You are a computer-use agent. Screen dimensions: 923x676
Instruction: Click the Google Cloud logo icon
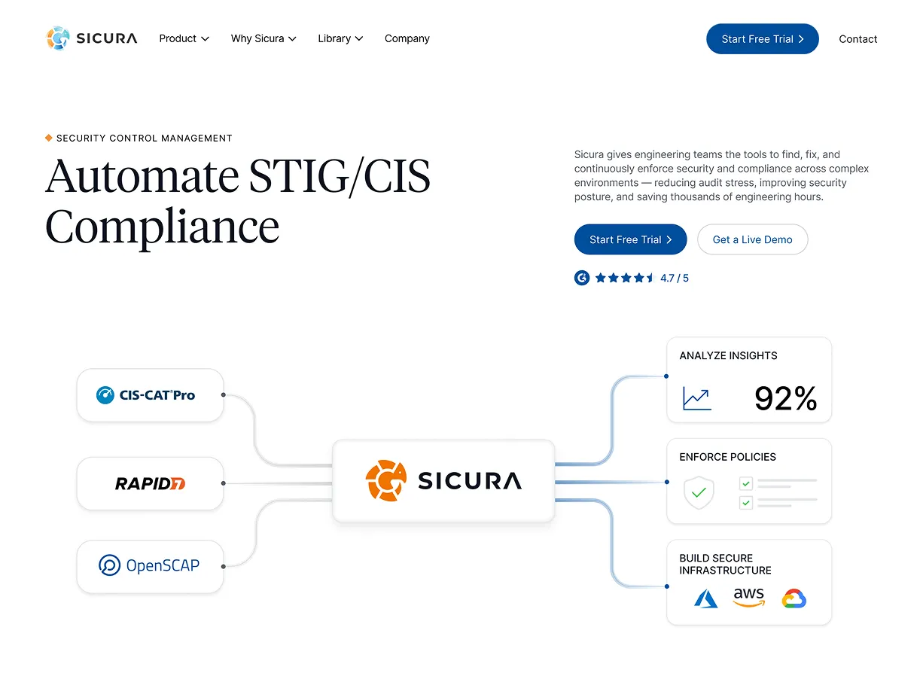click(x=794, y=598)
